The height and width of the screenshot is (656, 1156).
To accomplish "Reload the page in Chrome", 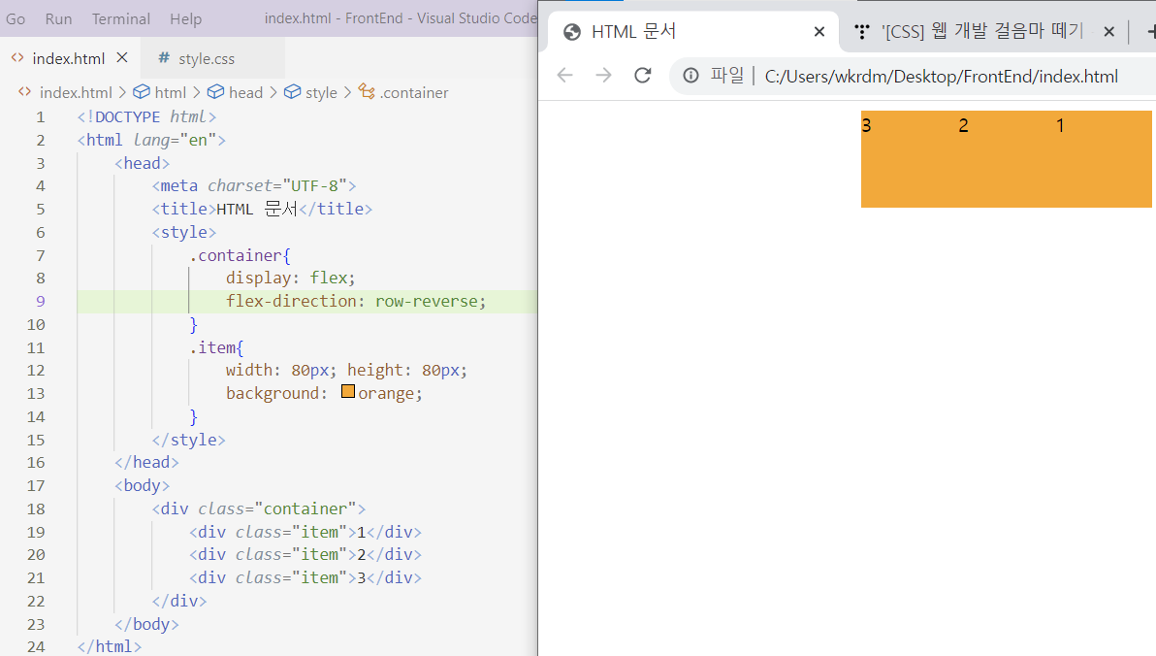I will pos(643,76).
